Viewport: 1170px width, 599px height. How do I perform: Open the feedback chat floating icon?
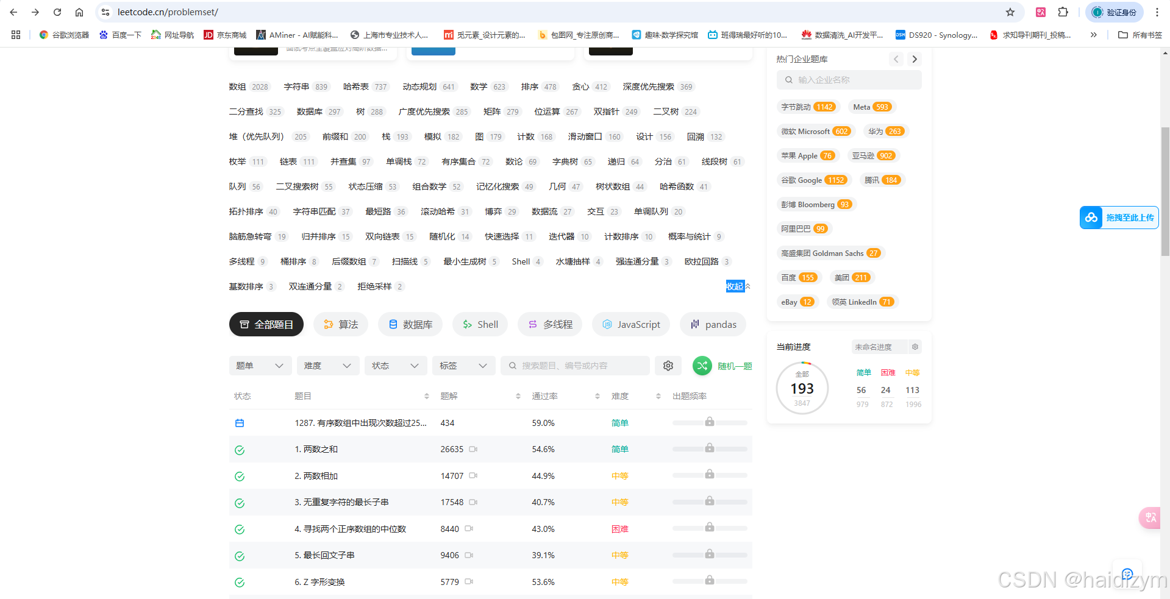1127,574
